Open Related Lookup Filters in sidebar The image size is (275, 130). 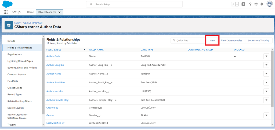19,101
